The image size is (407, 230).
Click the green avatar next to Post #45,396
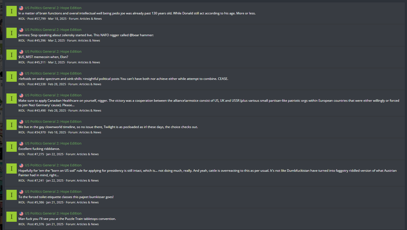(x=11, y=33)
